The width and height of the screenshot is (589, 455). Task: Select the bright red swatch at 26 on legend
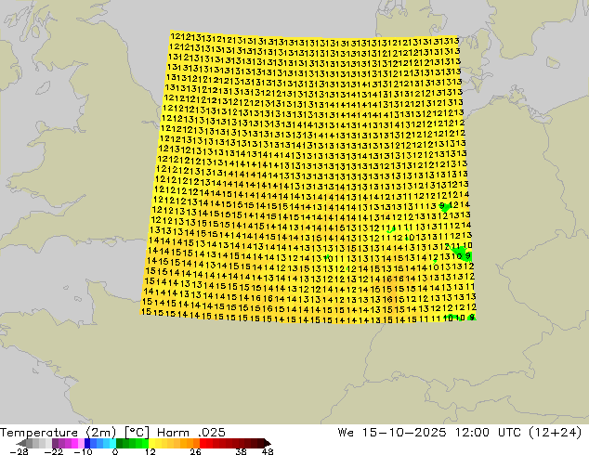click(203, 443)
